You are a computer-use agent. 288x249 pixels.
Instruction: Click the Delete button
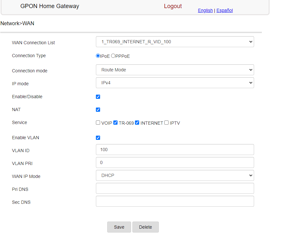click(x=145, y=227)
